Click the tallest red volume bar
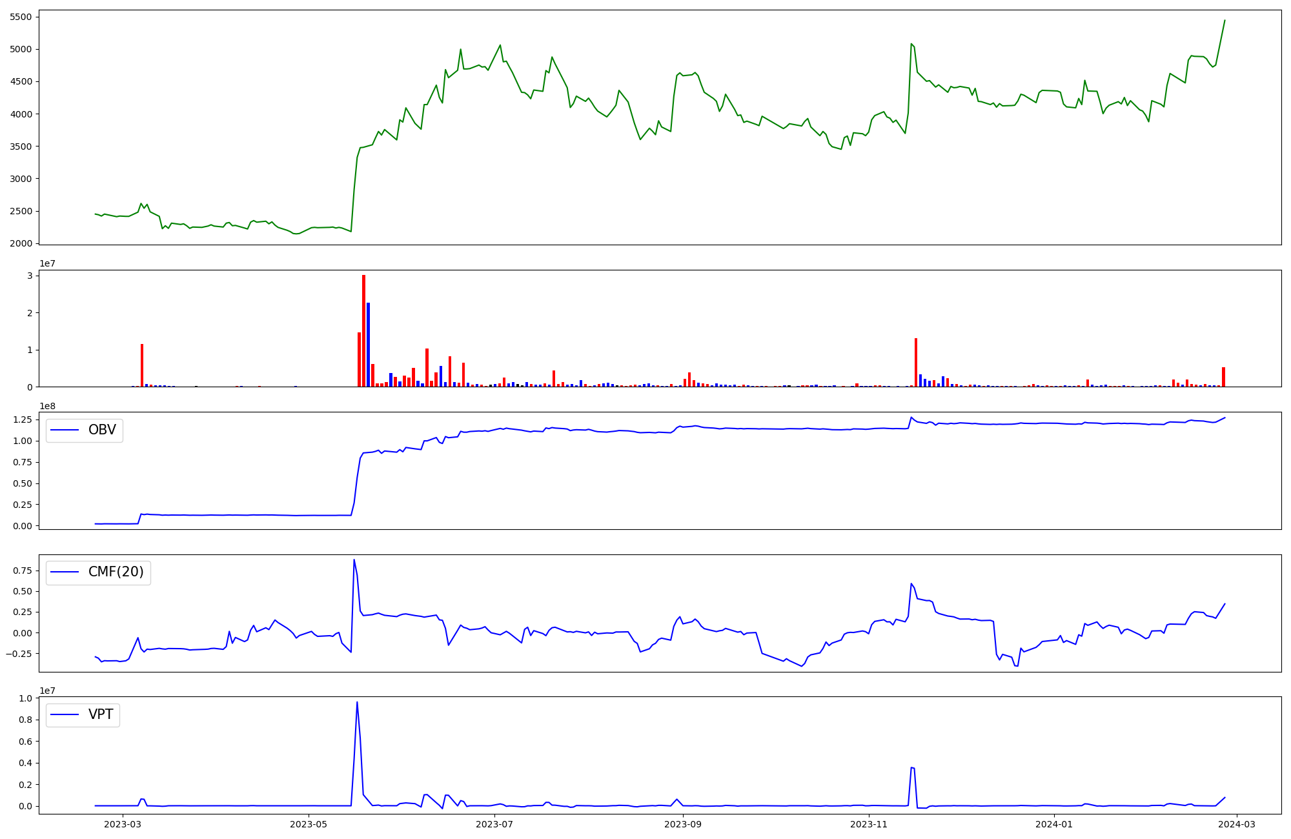 [363, 330]
